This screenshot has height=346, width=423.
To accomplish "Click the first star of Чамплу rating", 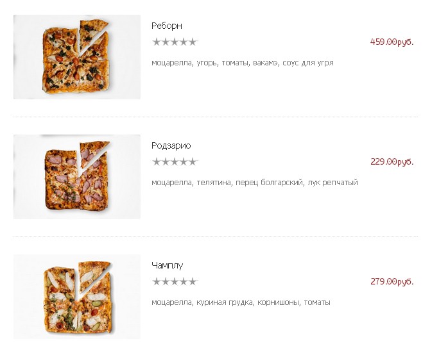I will pos(157,282).
